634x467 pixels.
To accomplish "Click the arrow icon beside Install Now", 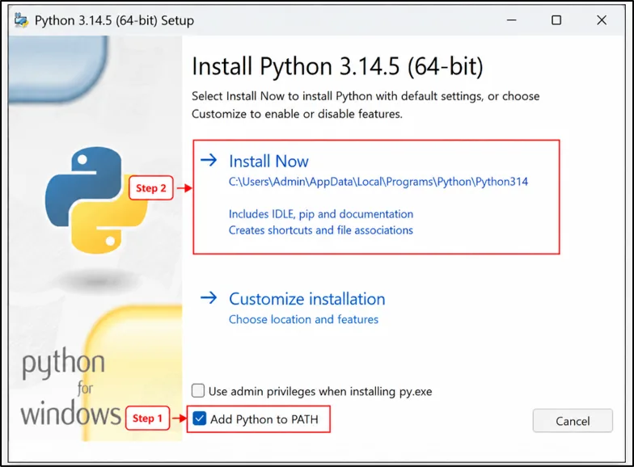I will tap(209, 160).
